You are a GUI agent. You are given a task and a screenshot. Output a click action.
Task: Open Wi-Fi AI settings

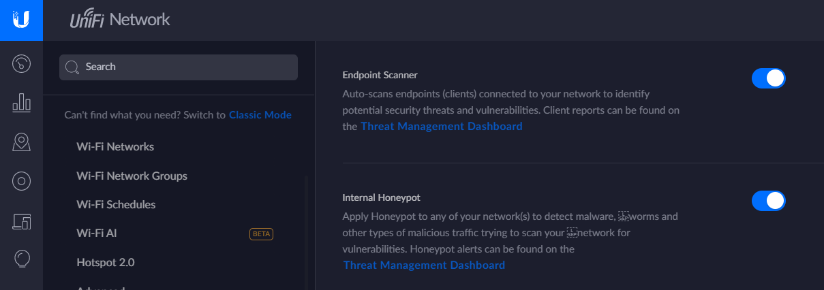[x=97, y=233]
